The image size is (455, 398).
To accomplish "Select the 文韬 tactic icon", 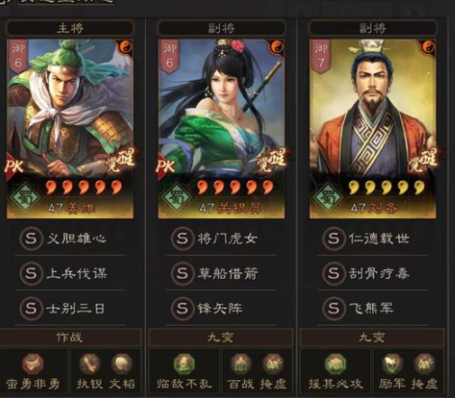I will tap(122, 364).
